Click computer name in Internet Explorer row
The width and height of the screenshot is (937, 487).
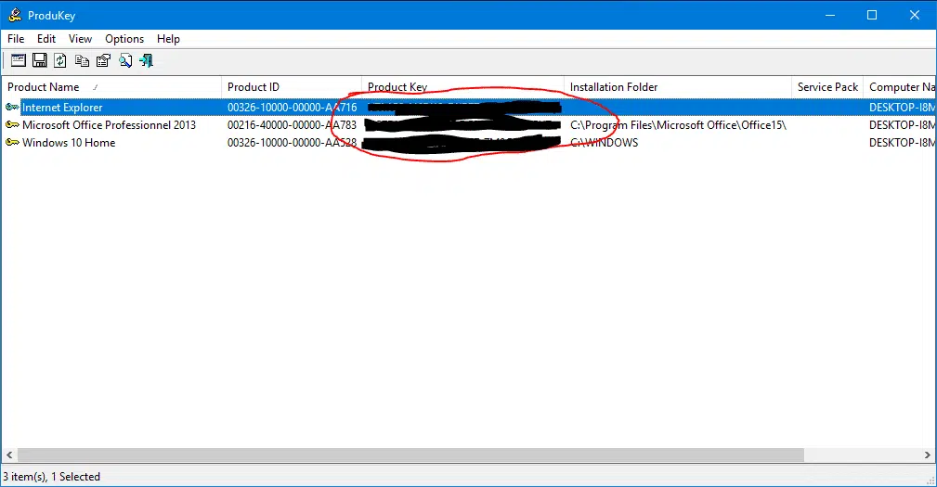tap(903, 108)
